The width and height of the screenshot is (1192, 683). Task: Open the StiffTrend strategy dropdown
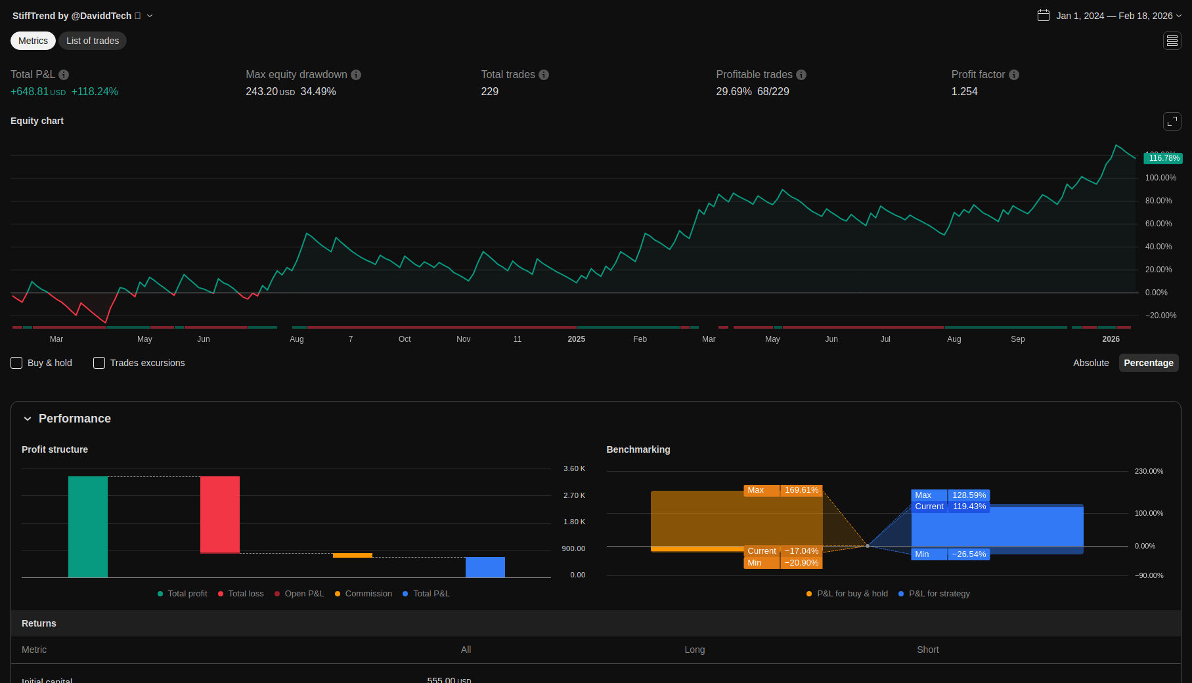150,16
